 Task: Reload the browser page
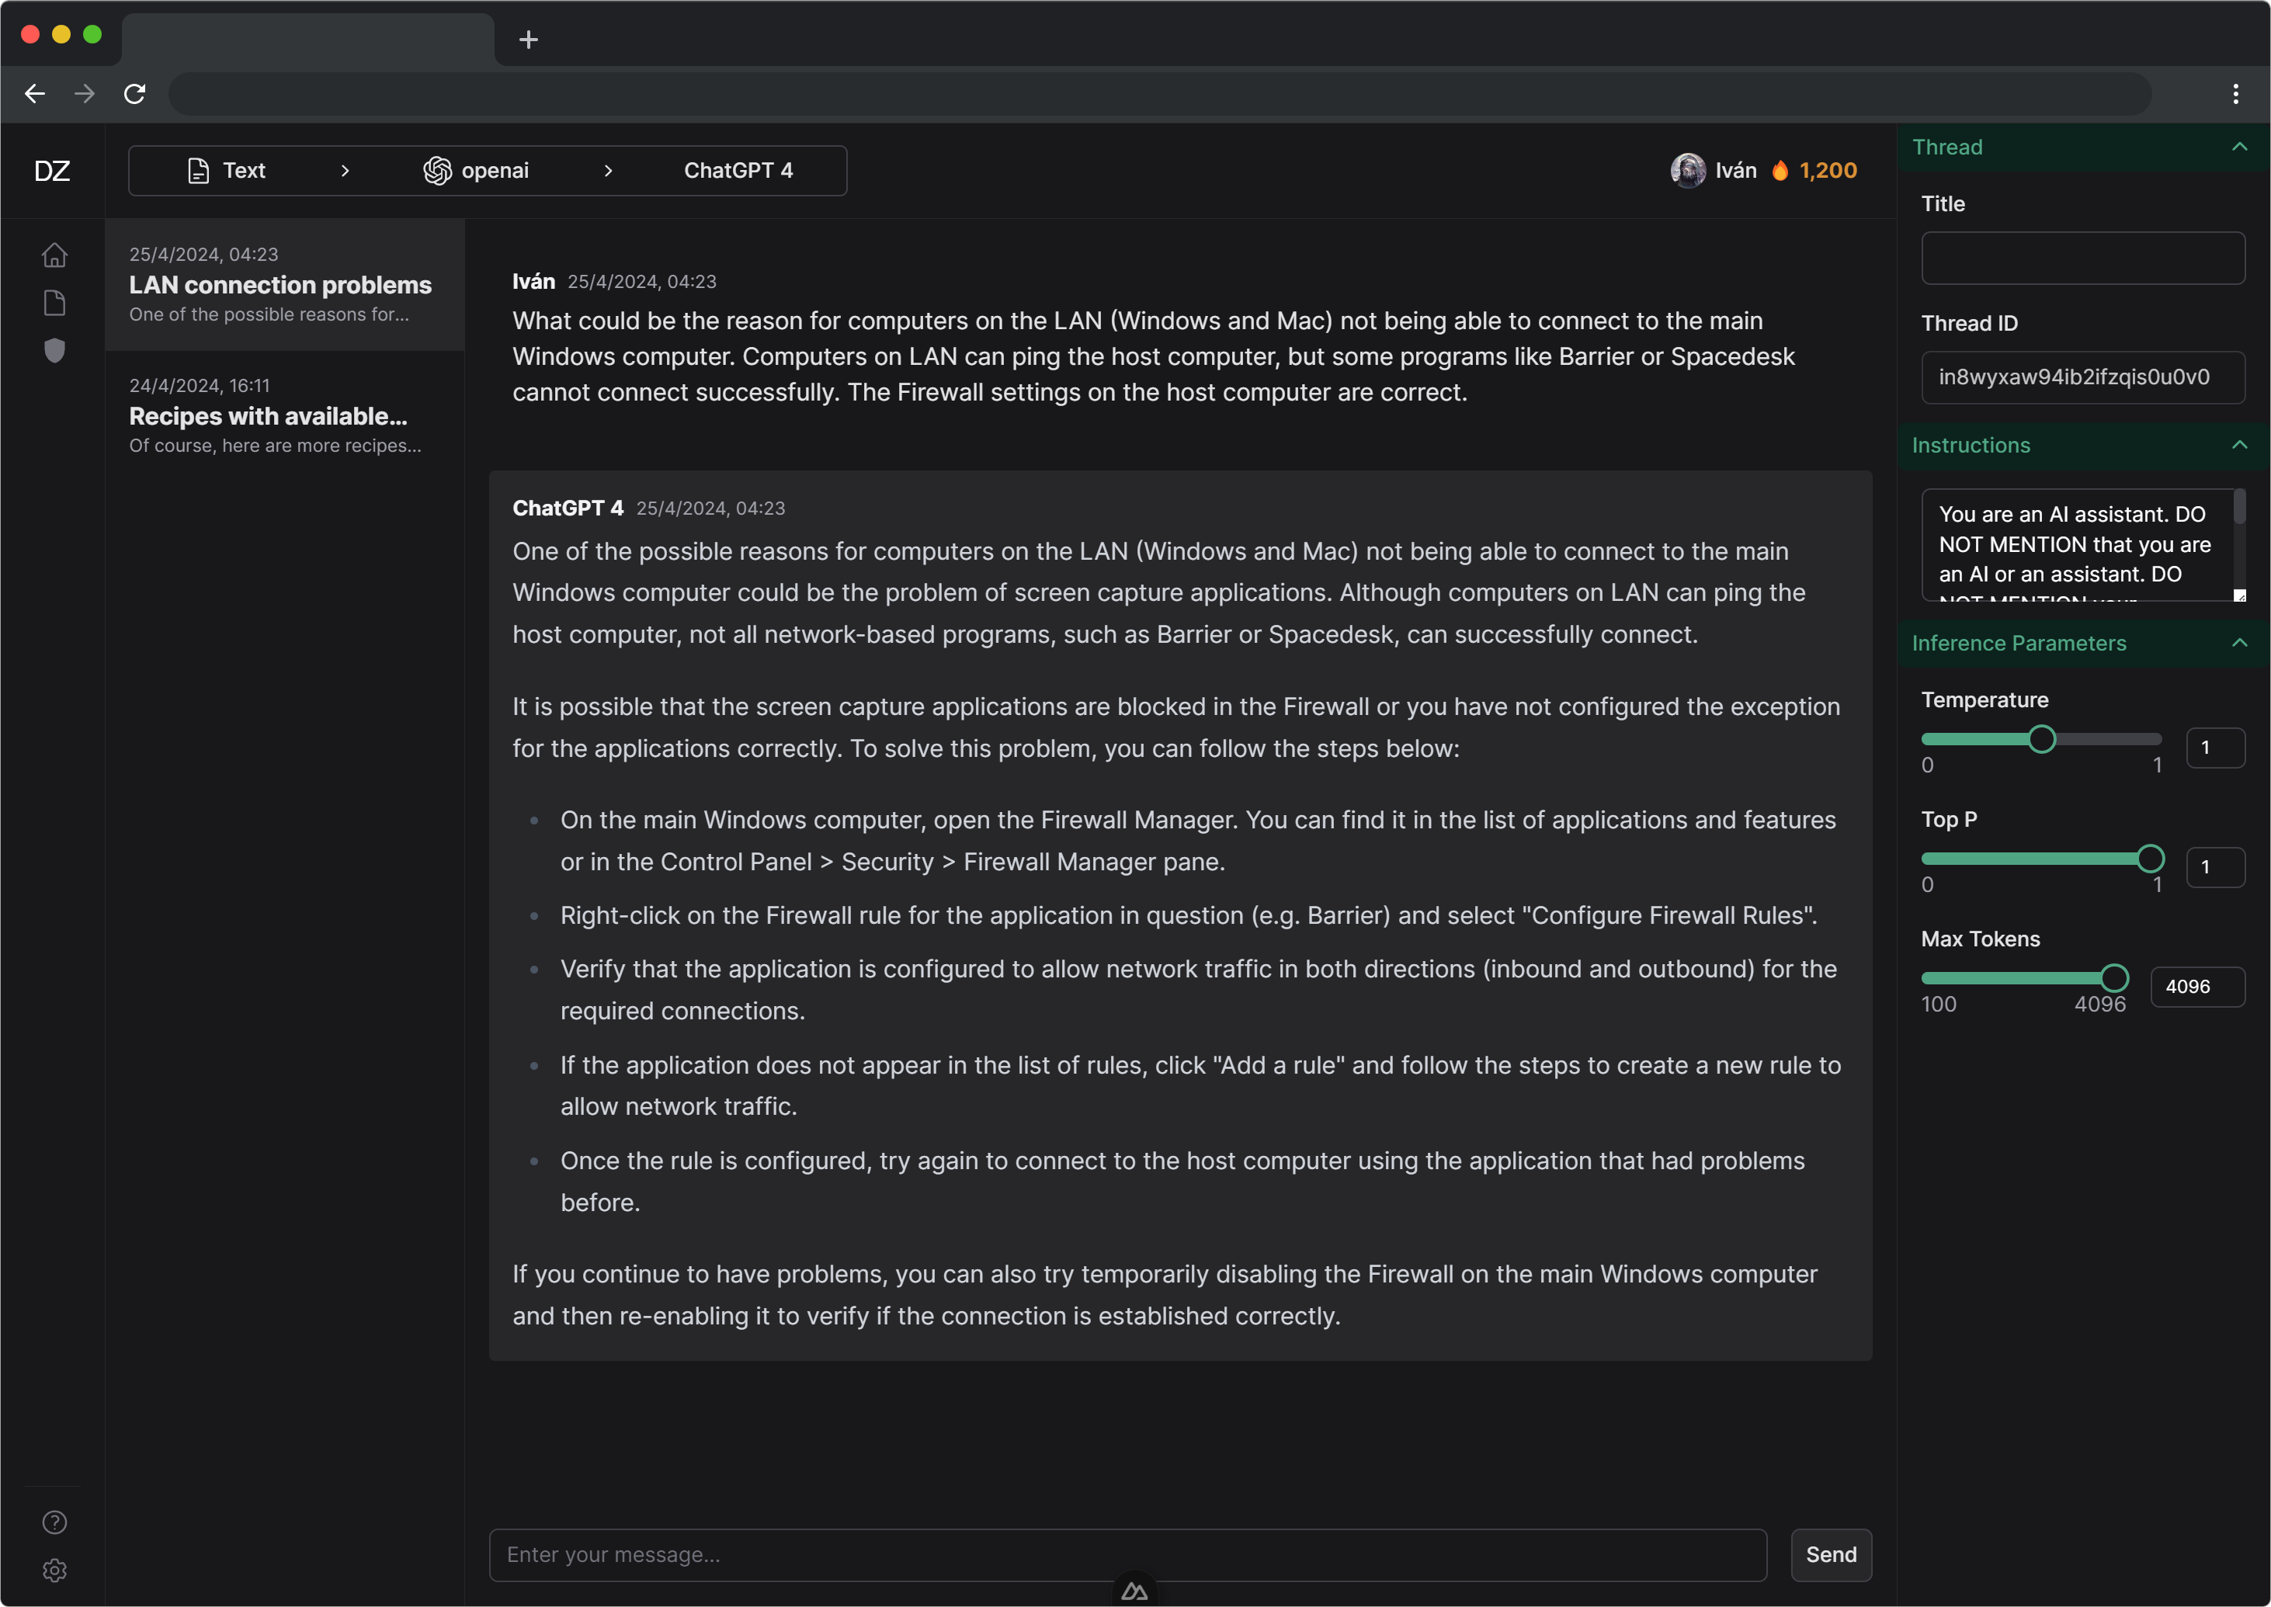(134, 94)
